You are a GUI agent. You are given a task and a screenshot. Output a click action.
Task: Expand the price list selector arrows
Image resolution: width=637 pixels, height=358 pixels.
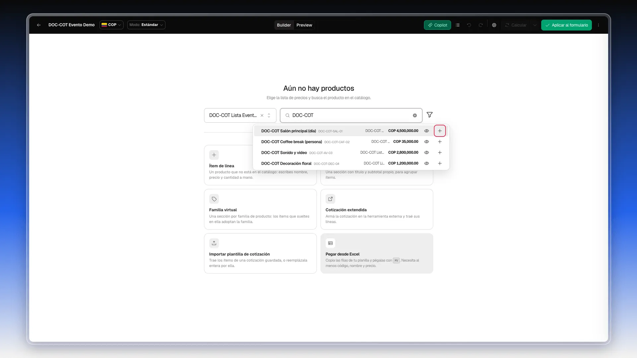point(269,115)
